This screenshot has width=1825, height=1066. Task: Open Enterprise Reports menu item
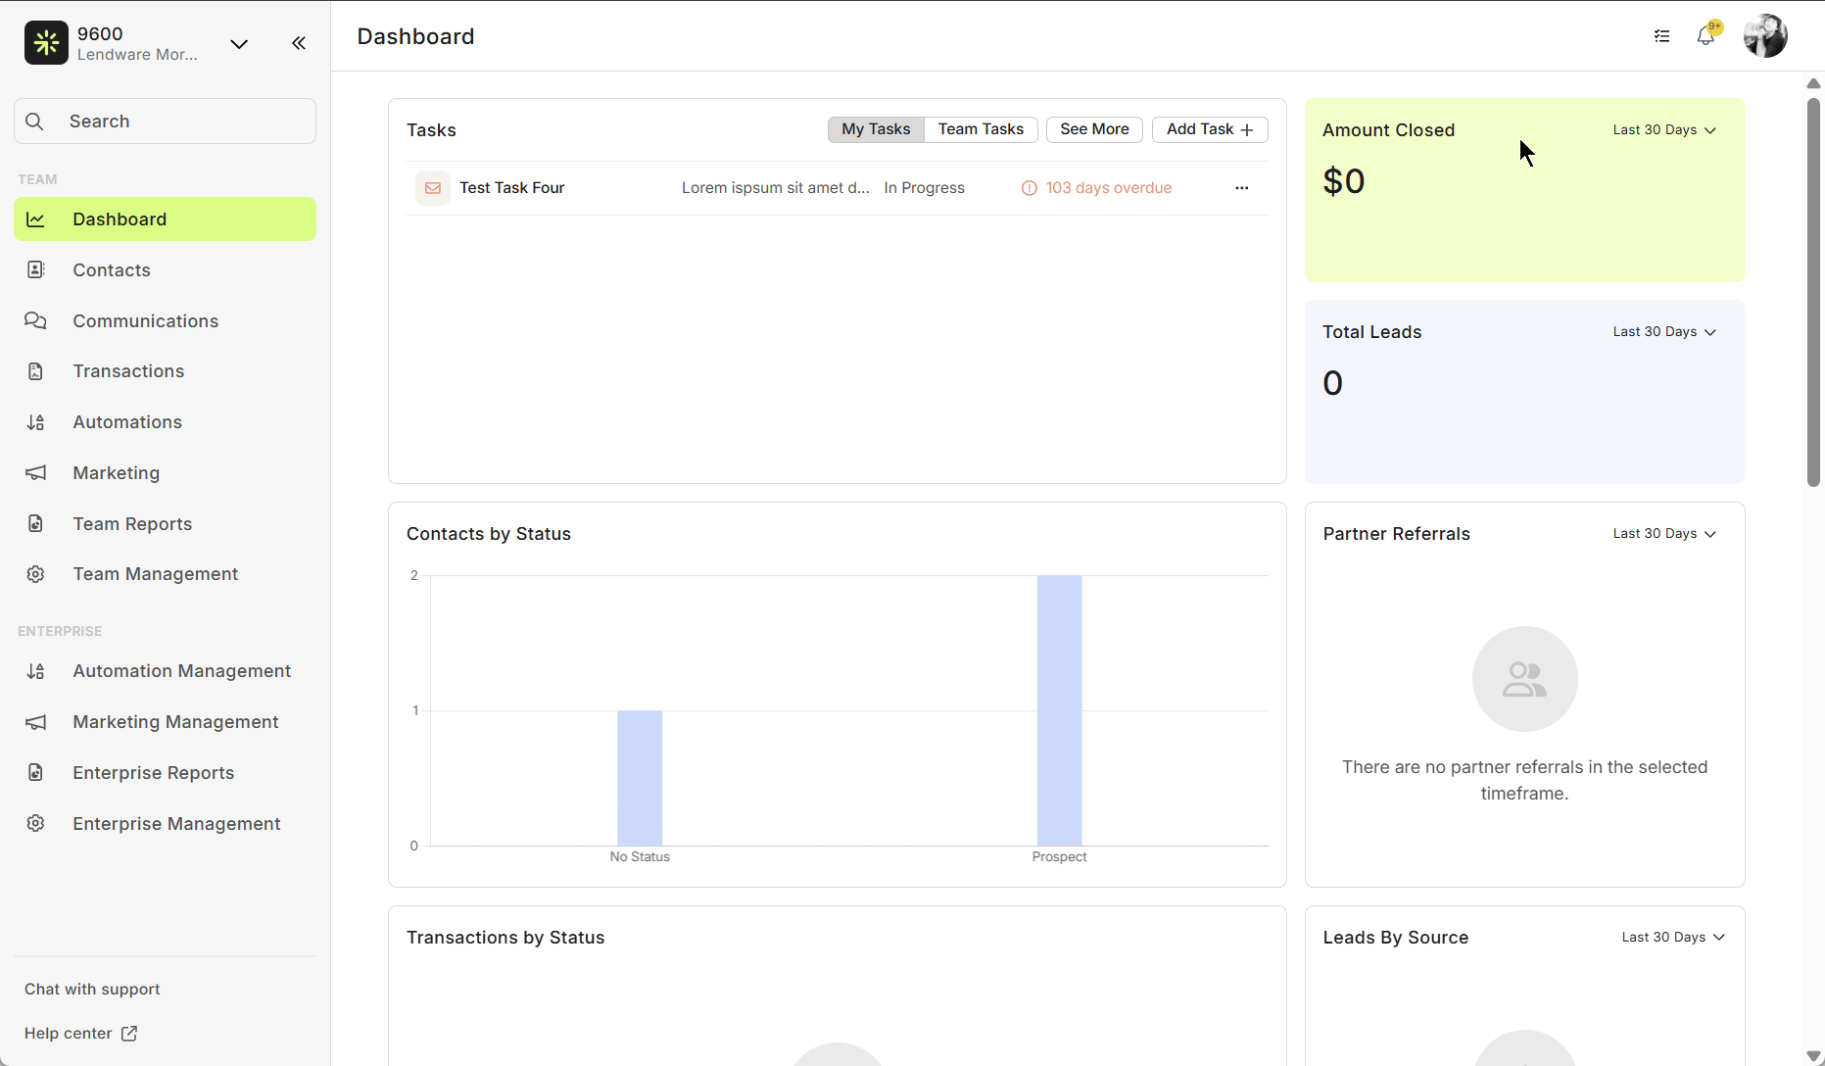pos(153,773)
